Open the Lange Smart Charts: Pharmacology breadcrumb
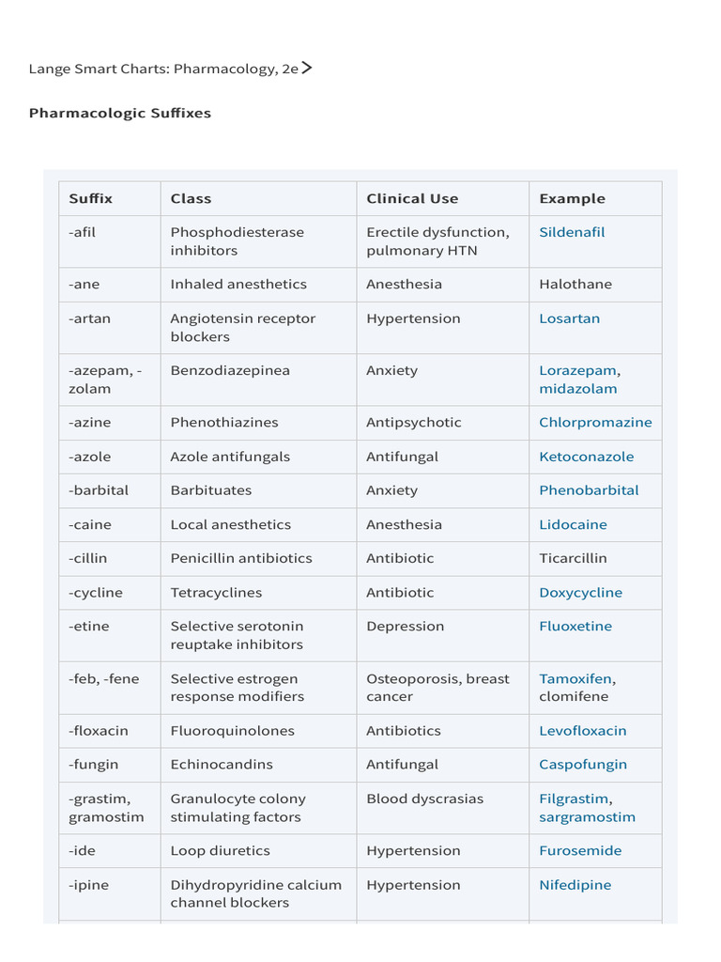The width and height of the screenshot is (721, 962). tap(163, 69)
